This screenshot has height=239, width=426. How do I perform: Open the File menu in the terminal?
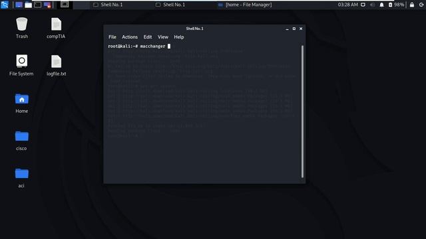[112, 37]
